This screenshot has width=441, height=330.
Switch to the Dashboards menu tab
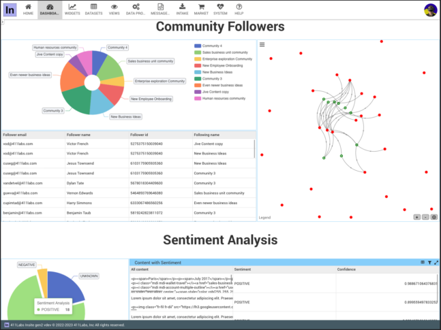pos(50,10)
